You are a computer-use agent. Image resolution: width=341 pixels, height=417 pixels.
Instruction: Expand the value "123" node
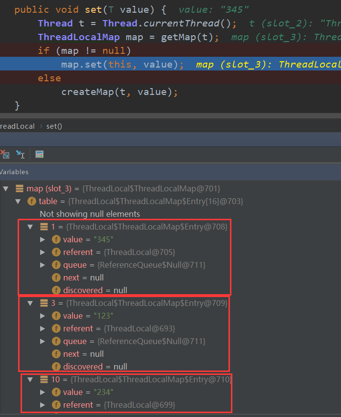[43, 316]
